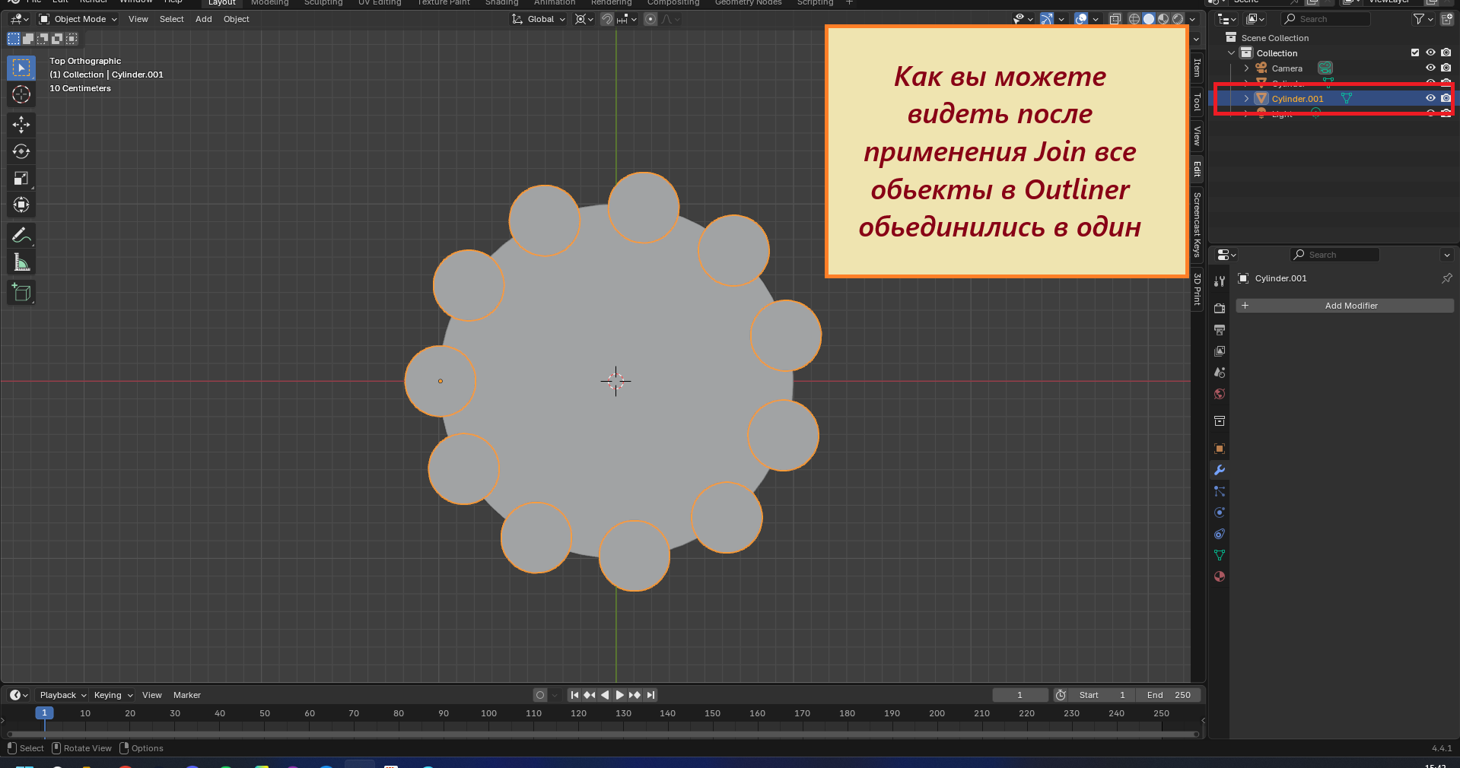Toggle X-ray view in viewport header
The height and width of the screenshot is (768, 1460).
1115,19
